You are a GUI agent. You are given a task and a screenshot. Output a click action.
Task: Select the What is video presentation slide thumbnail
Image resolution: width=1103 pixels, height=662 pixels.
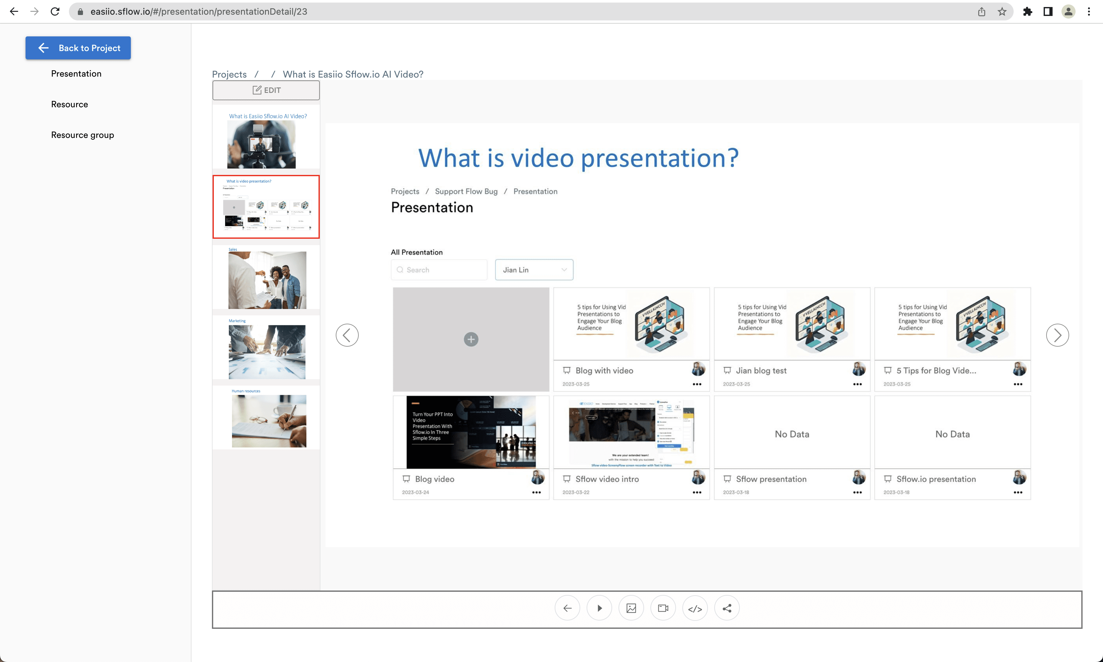click(266, 207)
